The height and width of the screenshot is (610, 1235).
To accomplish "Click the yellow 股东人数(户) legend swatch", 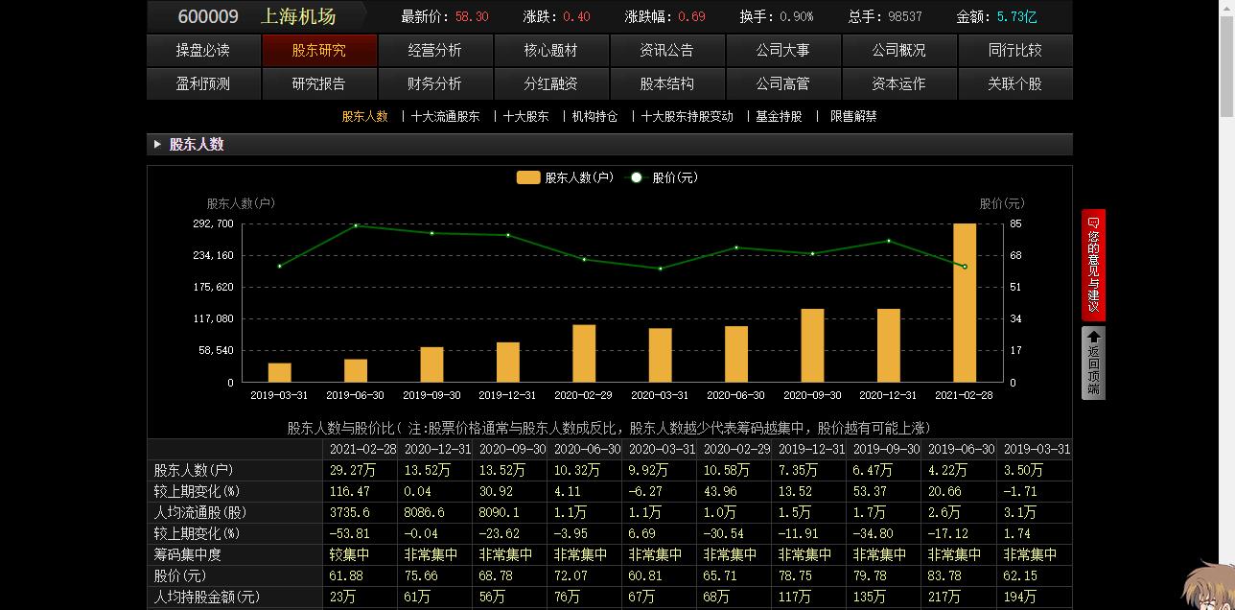I will [527, 176].
